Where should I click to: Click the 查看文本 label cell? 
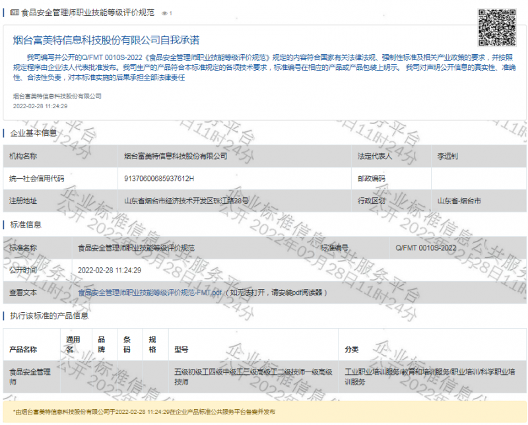point(38,292)
